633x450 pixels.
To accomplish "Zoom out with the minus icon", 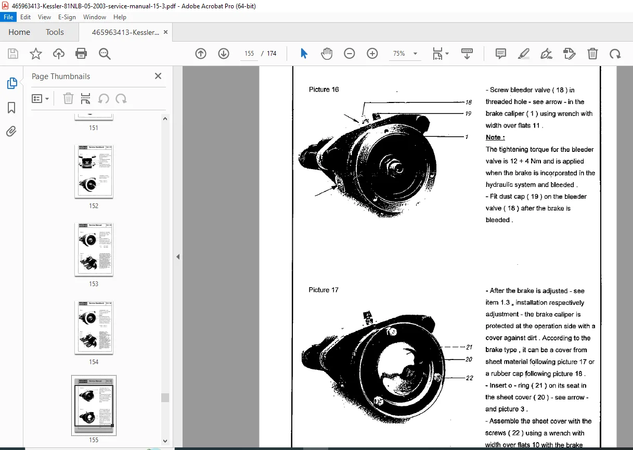I will [x=350, y=54].
